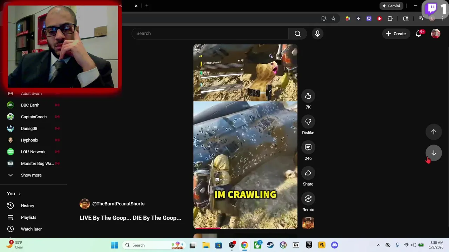Click the install app icon in address bar

(324, 19)
